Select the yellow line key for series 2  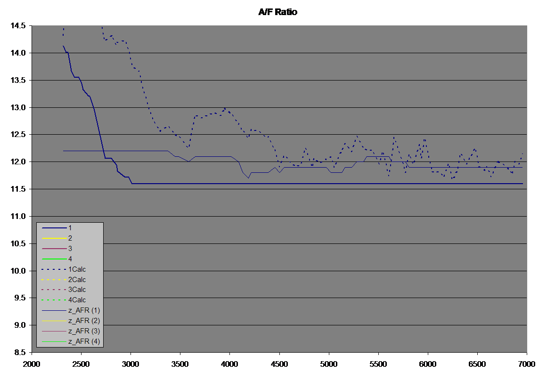(54, 238)
